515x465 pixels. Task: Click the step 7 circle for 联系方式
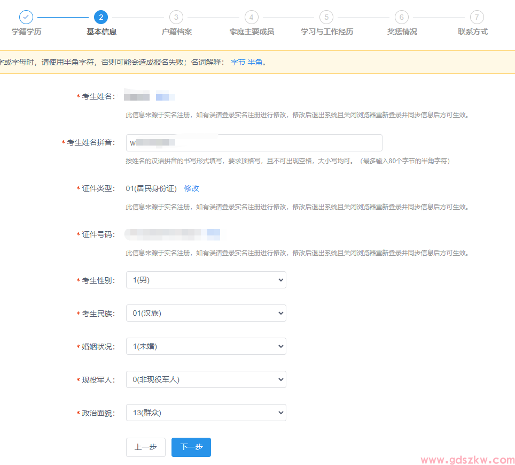click(477, 17)
